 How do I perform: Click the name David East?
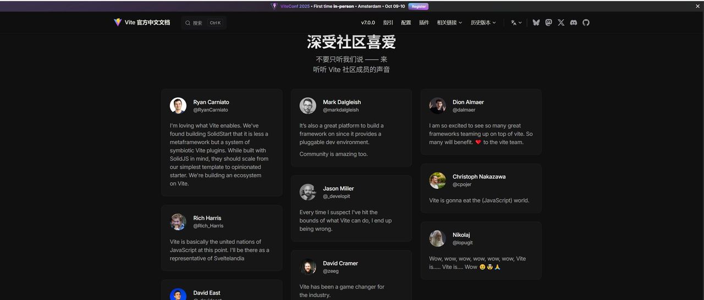point(207,293)
